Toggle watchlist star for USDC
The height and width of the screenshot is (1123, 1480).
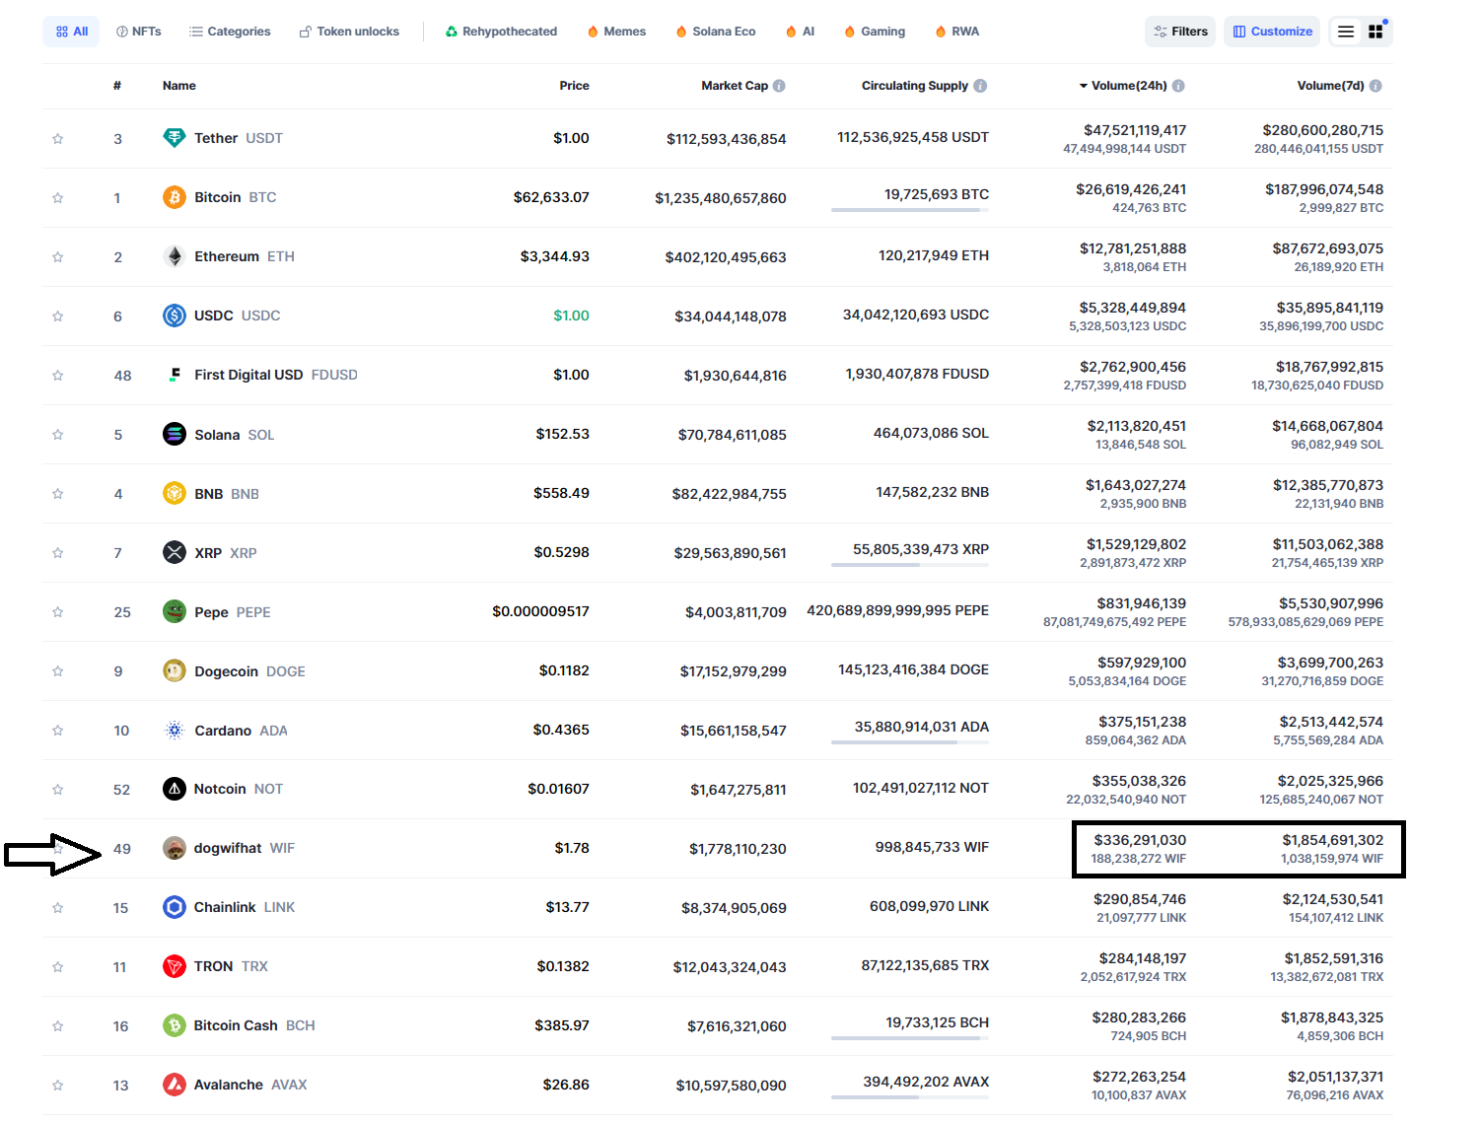click(57, 316)
